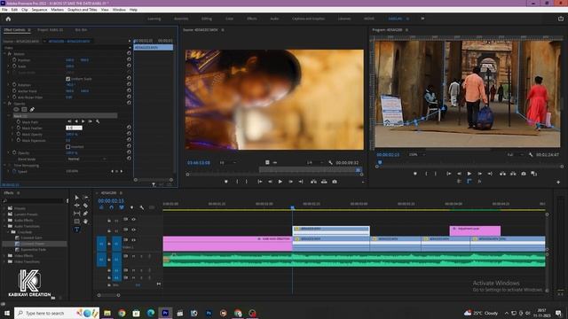
Task: Enable the Inverted mask checkbox
Action: point(68,146)
